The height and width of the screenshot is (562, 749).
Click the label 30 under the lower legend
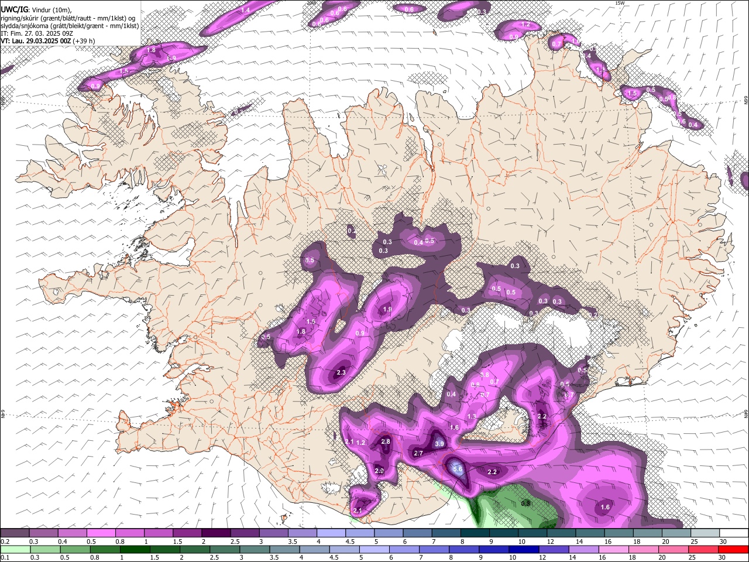tap(723, 557)
